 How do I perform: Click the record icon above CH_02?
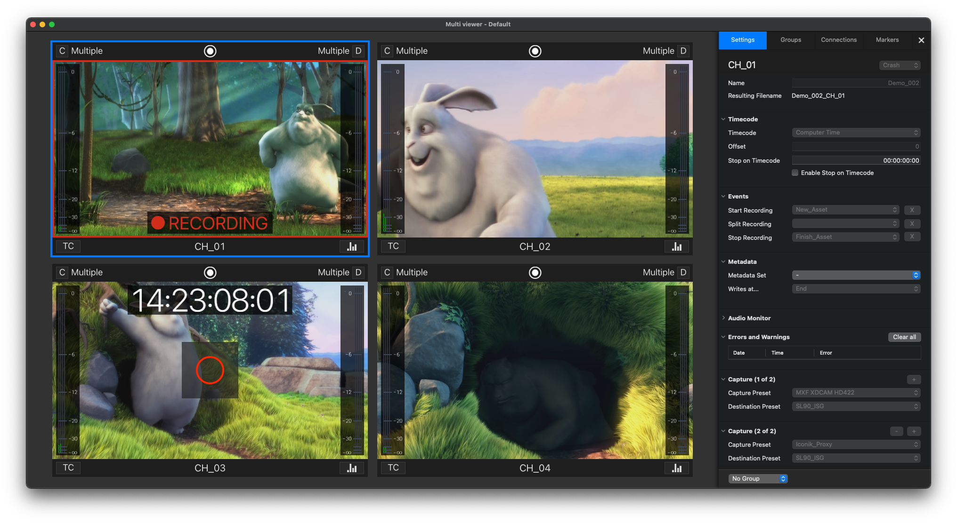pos(535,51)
